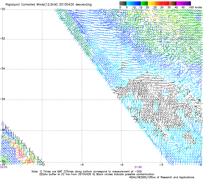
Task: Click the latitude label '-22'
Action: pyautogui.click(x=3, y=38)
